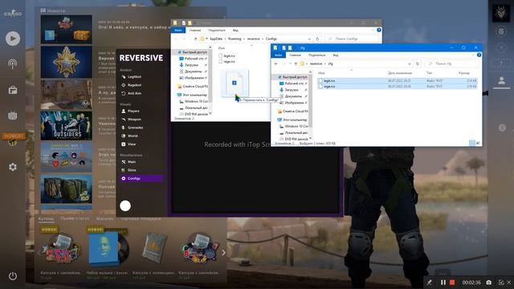514x289 pixels.
Task: Go up one folder in Configs window
Action: tap(196, 39)
